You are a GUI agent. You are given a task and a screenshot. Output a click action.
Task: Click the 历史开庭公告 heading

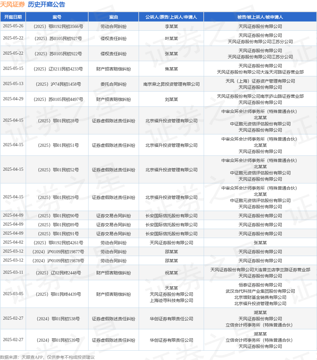coord(46,4)
